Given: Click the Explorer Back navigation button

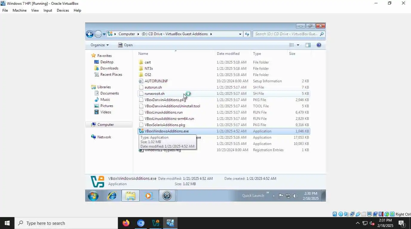Looking at the screenshot, I should tap(90, 34).
